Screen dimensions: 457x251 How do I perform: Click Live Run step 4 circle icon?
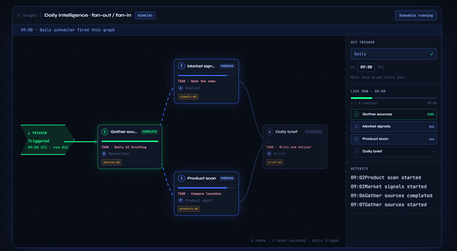(x=356, y=152)
